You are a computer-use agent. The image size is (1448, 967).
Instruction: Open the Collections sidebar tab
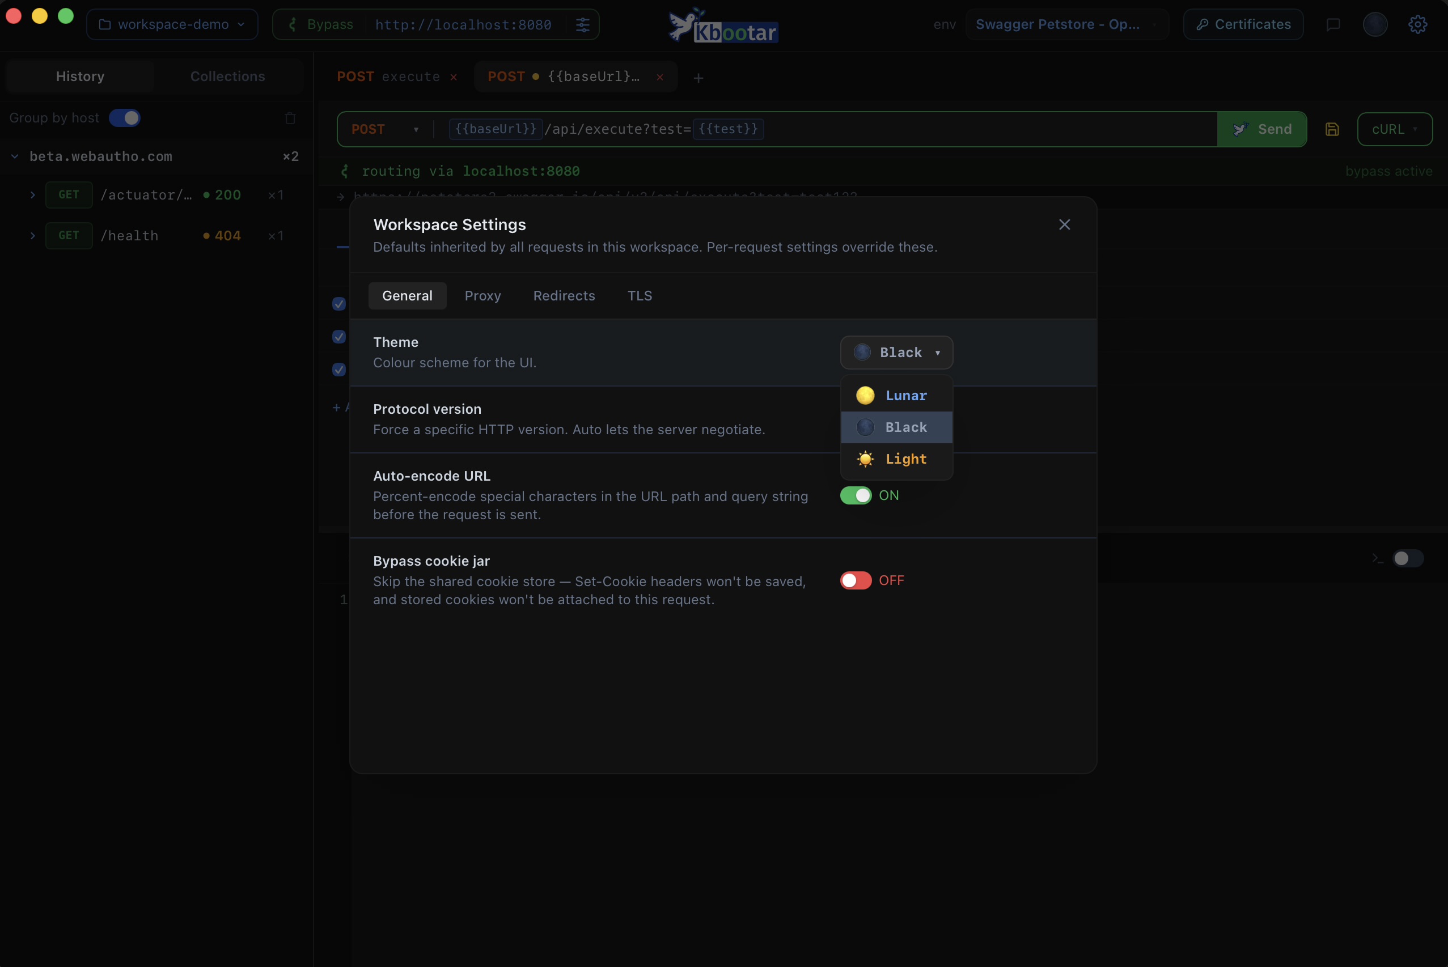tap(227, 77)
